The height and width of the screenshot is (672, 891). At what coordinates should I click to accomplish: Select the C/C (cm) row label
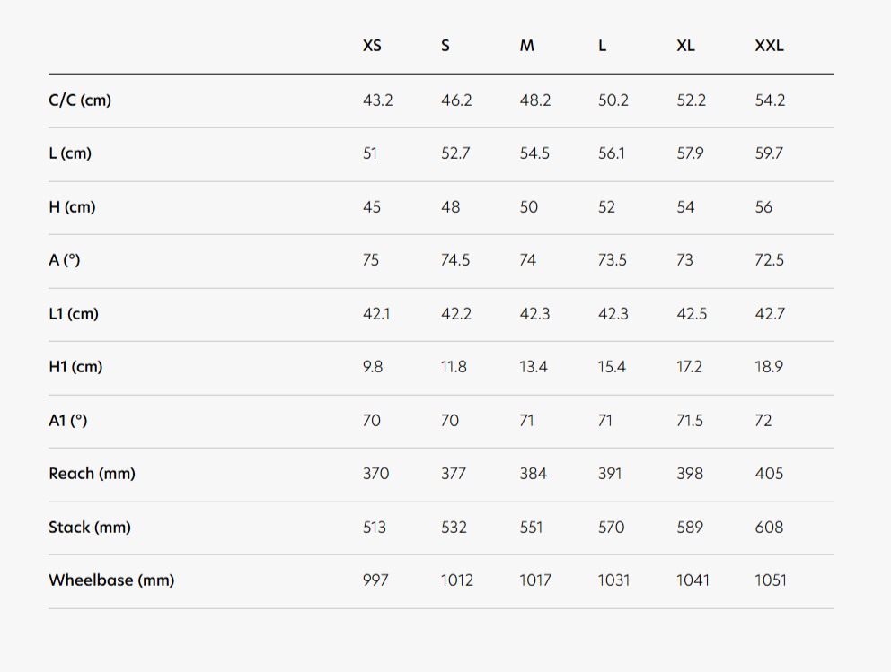[x=80, y=100]
